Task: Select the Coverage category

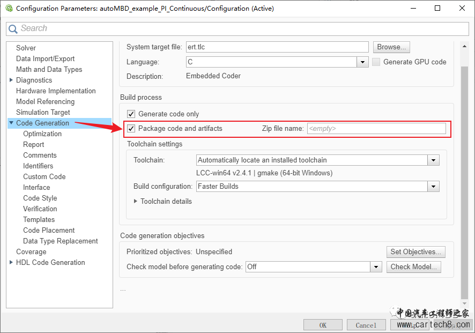Action: 31,252
